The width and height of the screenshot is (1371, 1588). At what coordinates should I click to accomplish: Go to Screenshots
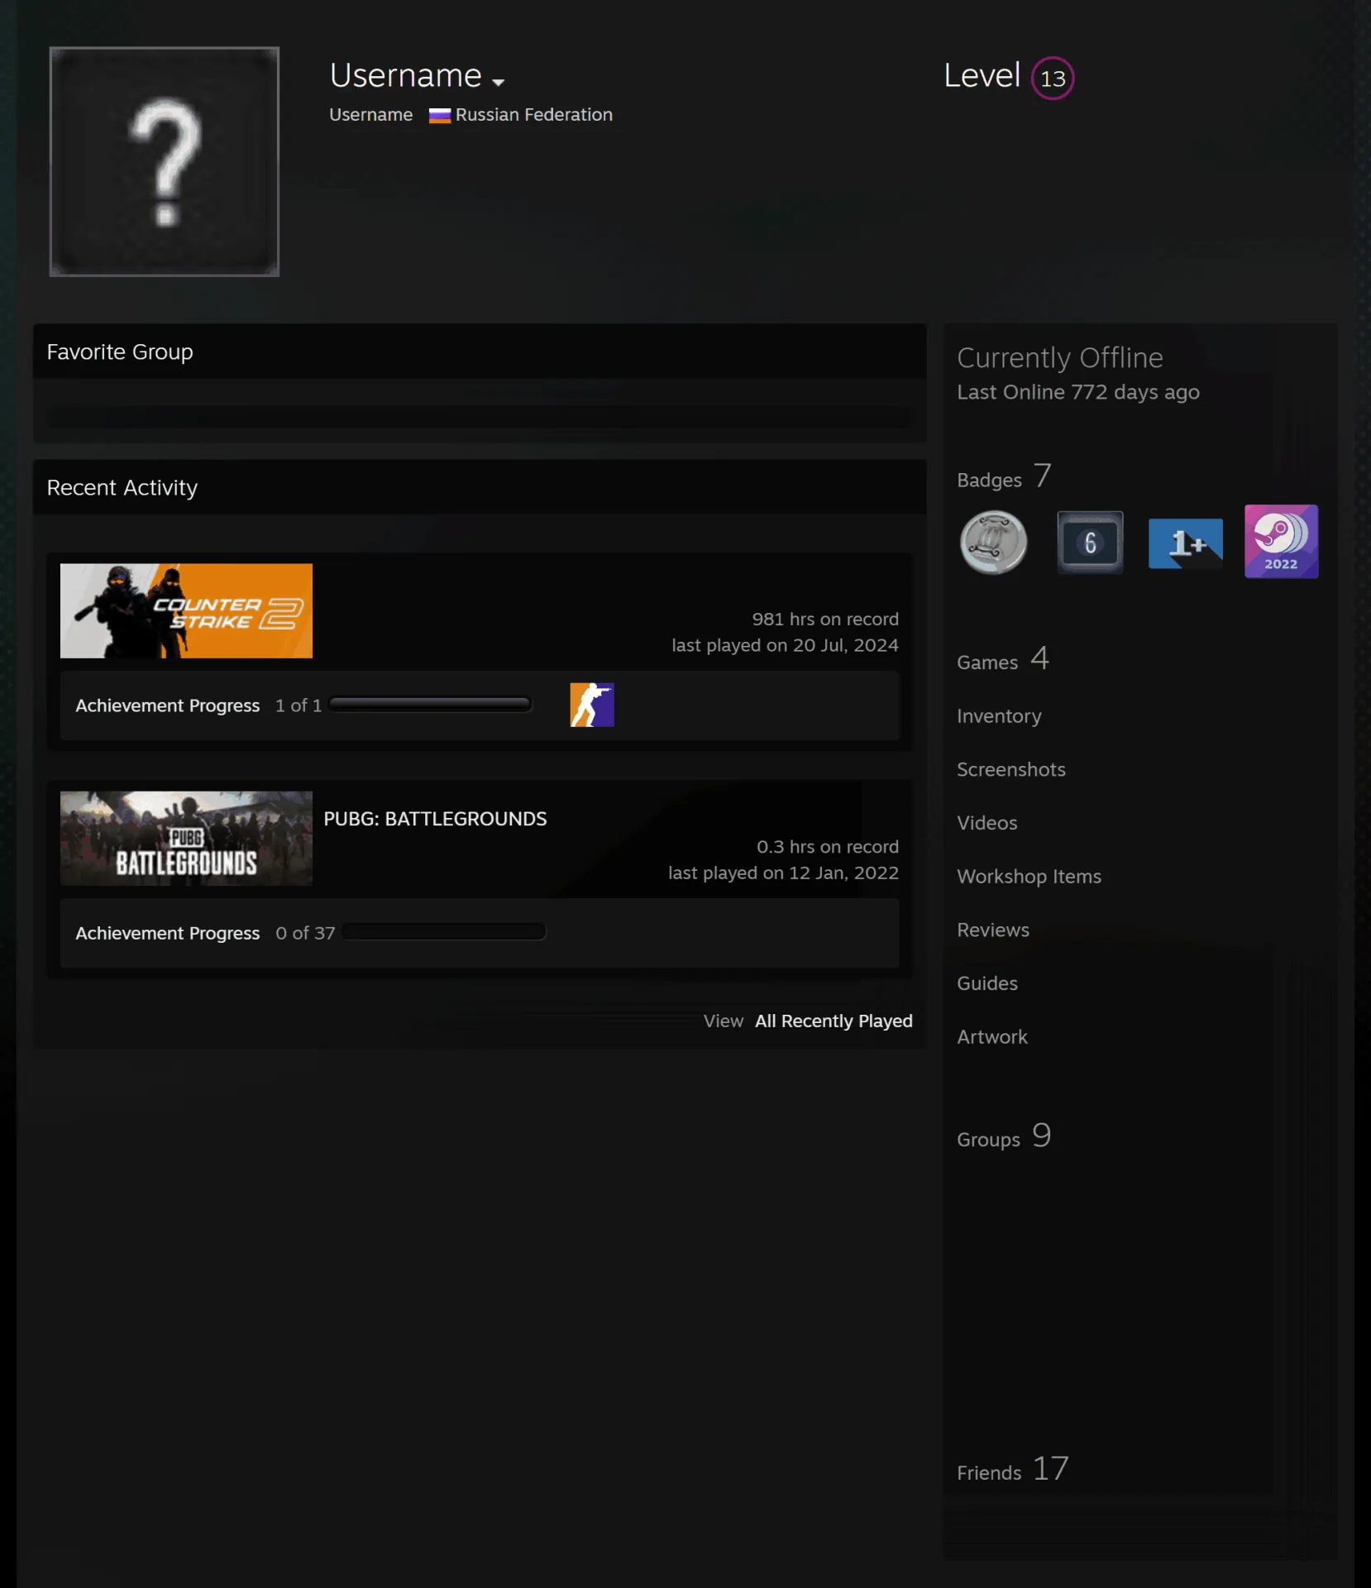pyautogui.click(x=1011, y=770)
